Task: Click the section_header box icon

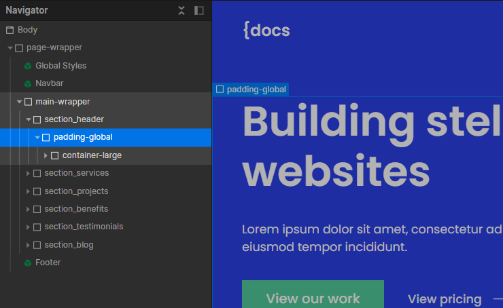Action: (x=37, y=120)
